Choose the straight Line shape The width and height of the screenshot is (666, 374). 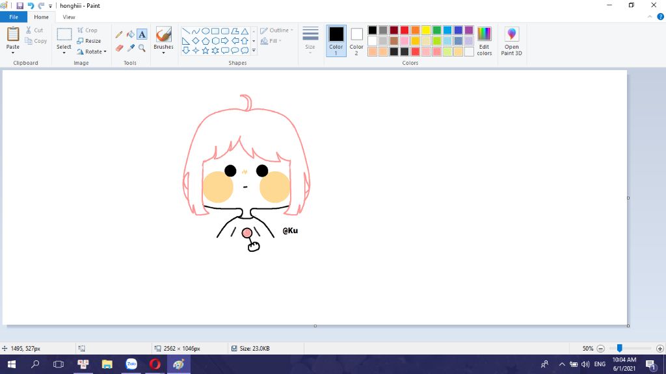click(185, 31)
